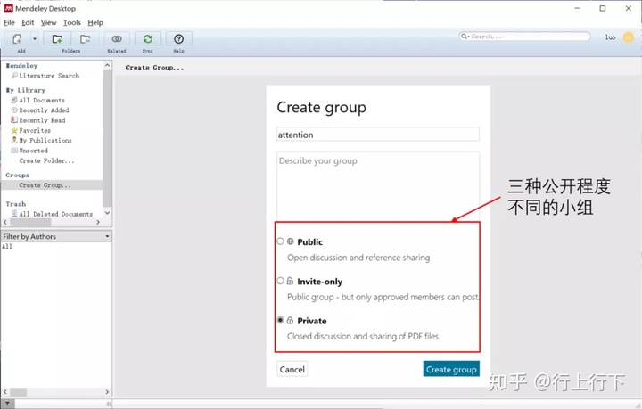Click the open padlock icon beside Invite-only

click(290, 281)
